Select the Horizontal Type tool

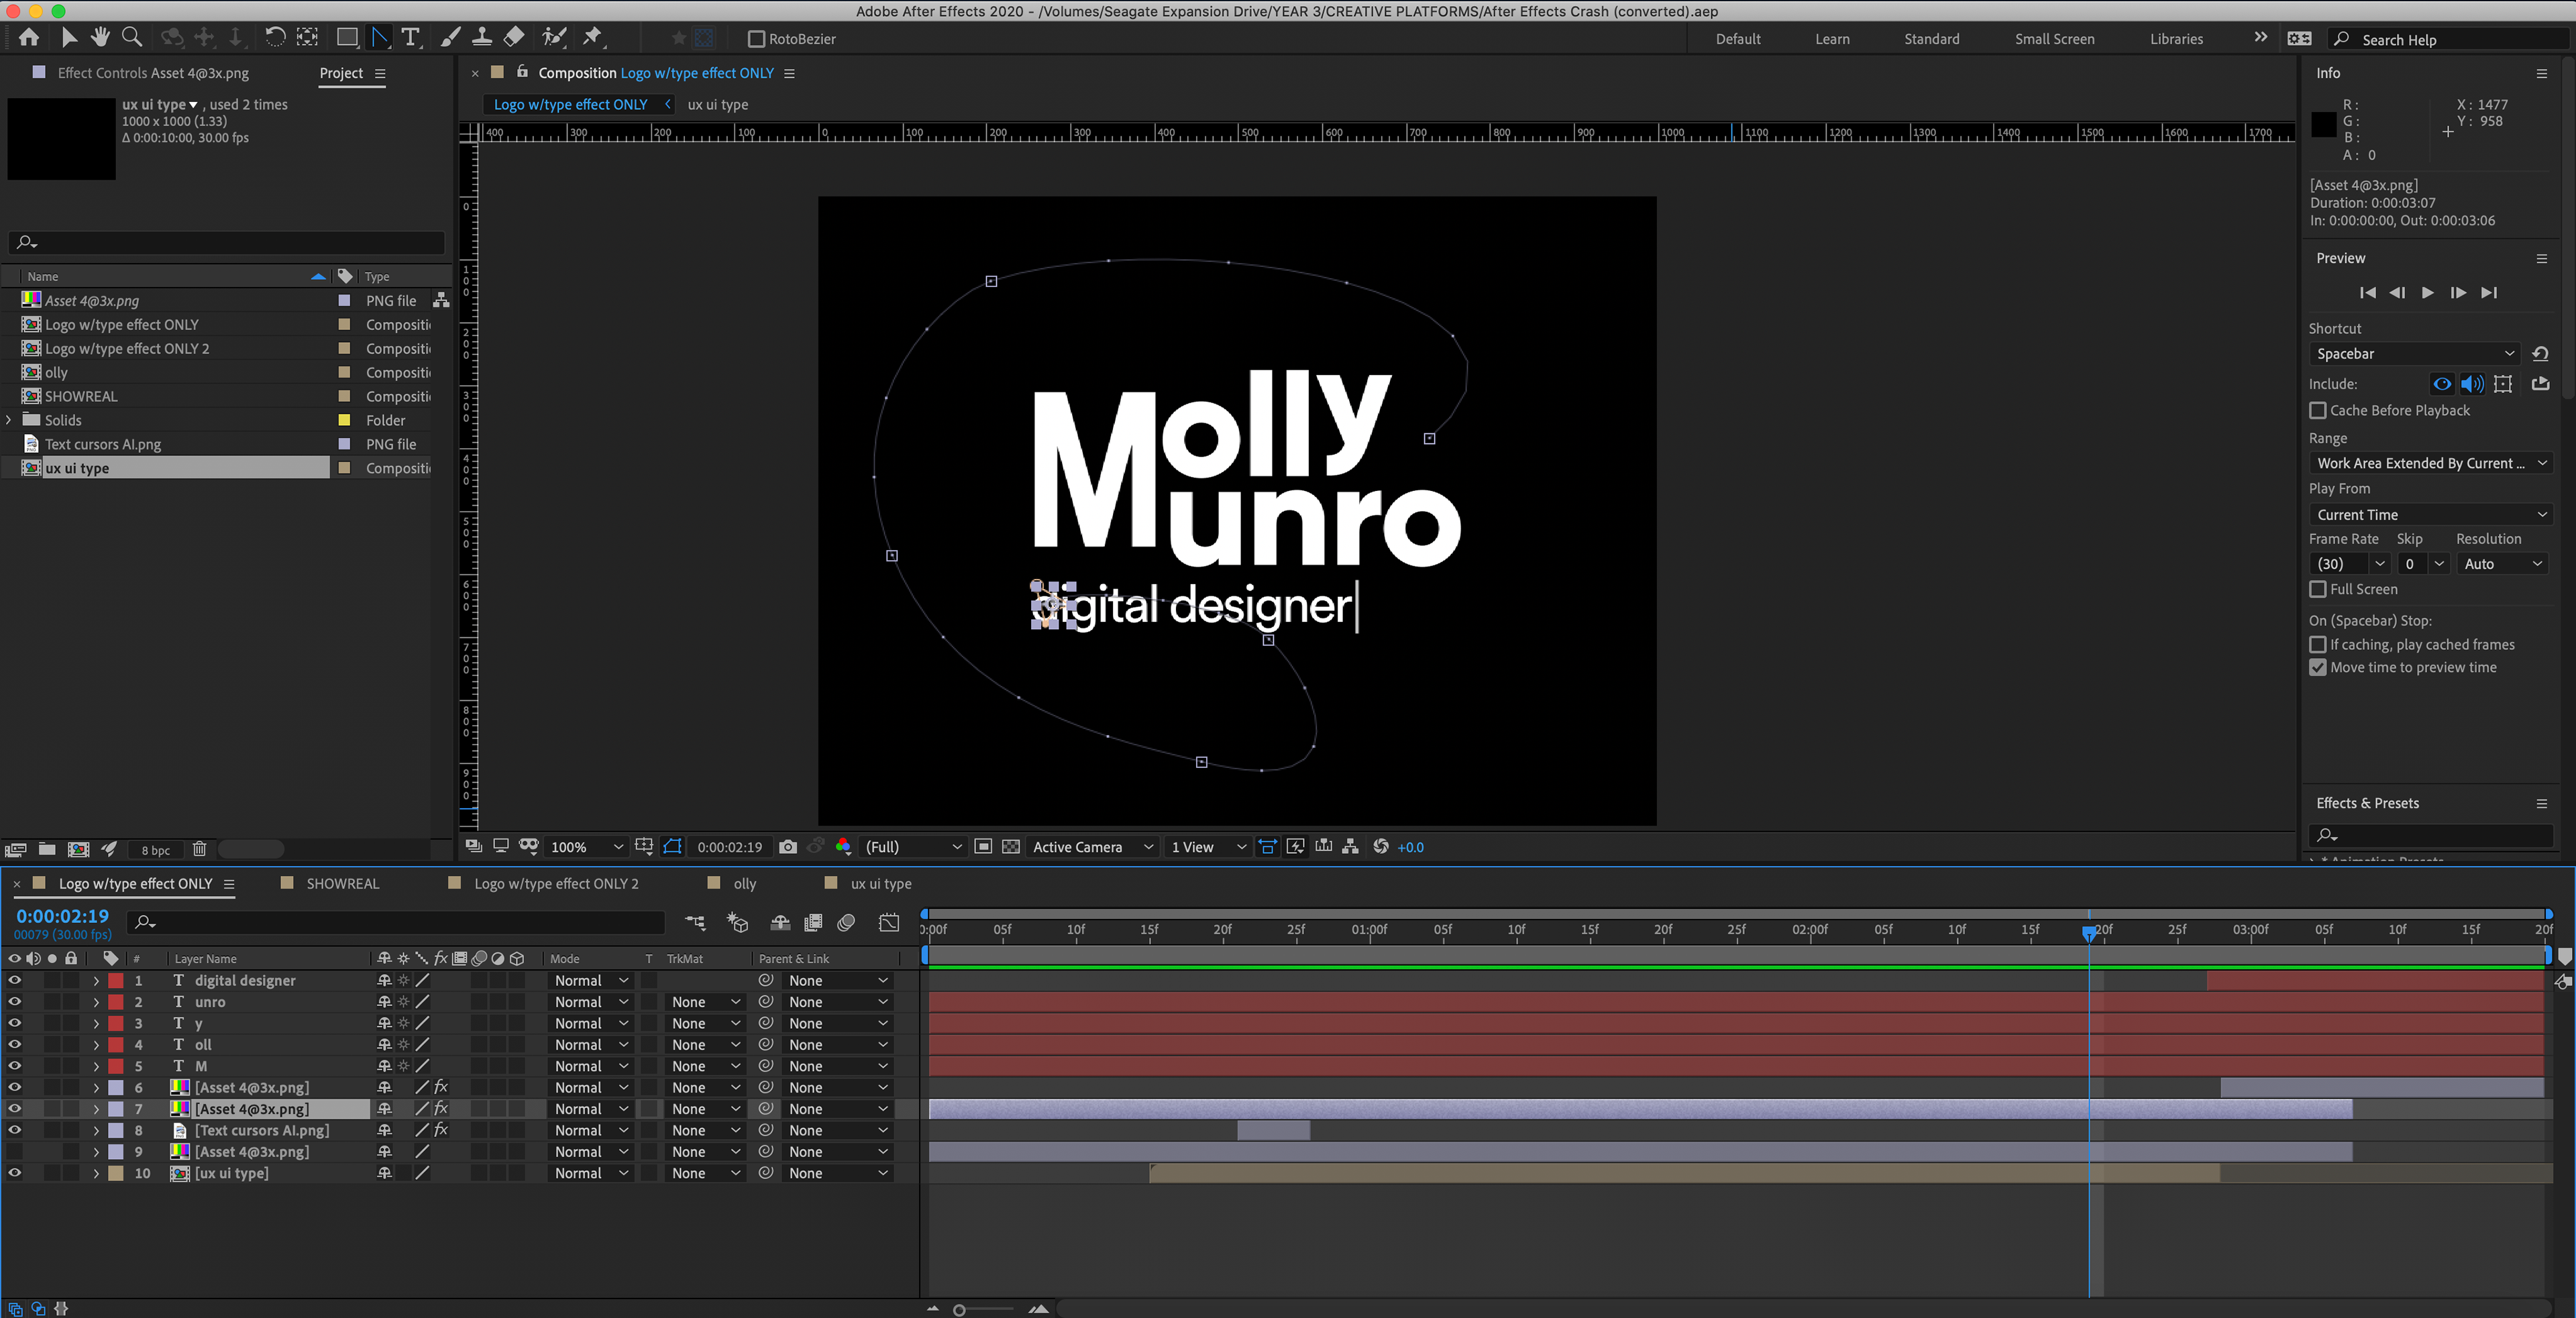[410, 38]
